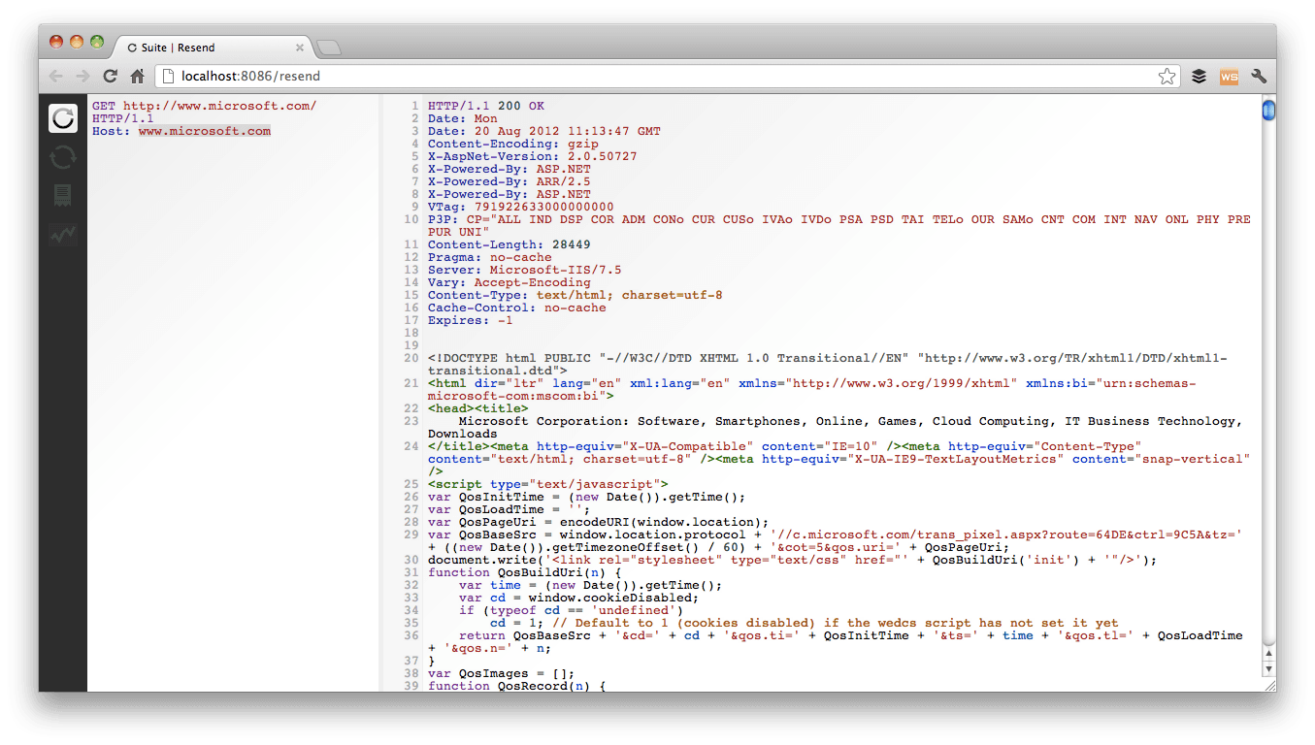This screenshot has width=1315, height=745.
Task: Click the Host value www.microsoft.com
Action: pos(205,131)
